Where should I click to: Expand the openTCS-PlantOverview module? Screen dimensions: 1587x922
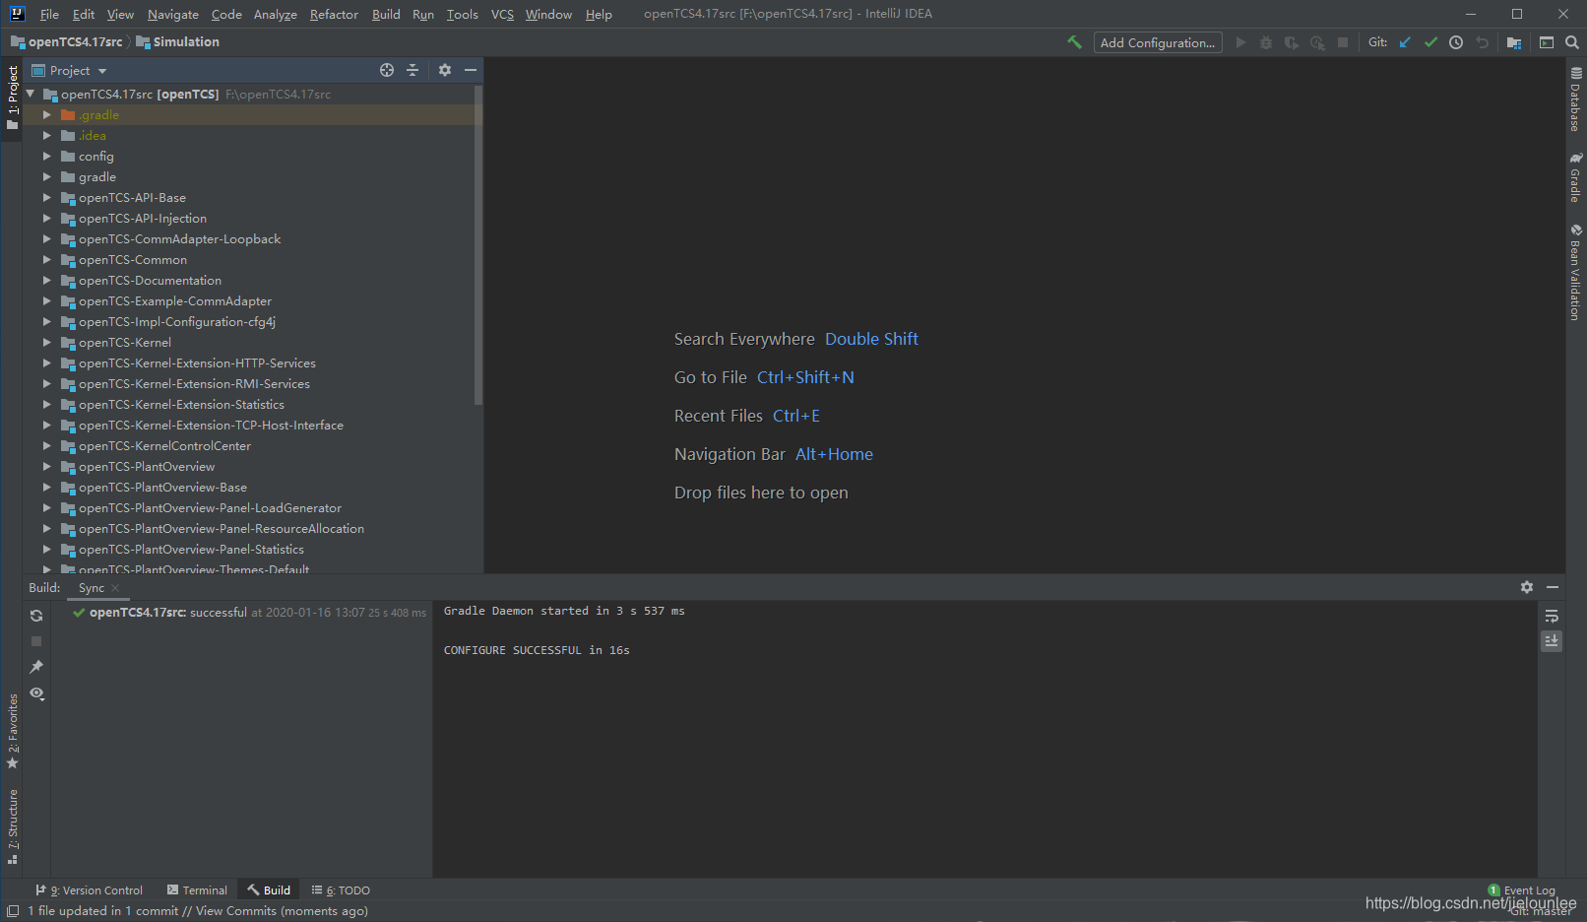pyautogui.click(x=46, y=466)
